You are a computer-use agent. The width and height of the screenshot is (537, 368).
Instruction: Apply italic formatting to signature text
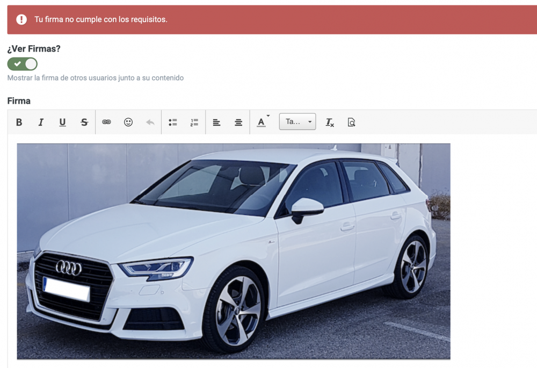pyautogui.click(x=41, y=122)
